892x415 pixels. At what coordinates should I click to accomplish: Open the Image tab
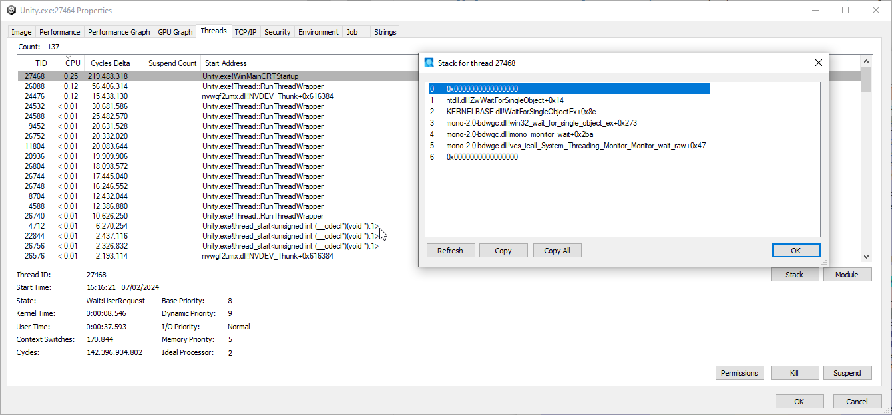point(21,31)
